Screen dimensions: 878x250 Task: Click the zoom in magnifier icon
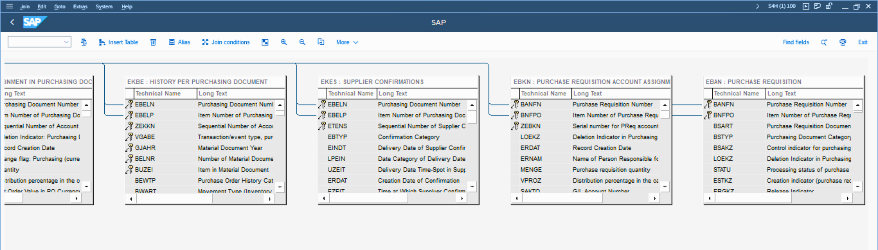(x=283, y=42)
